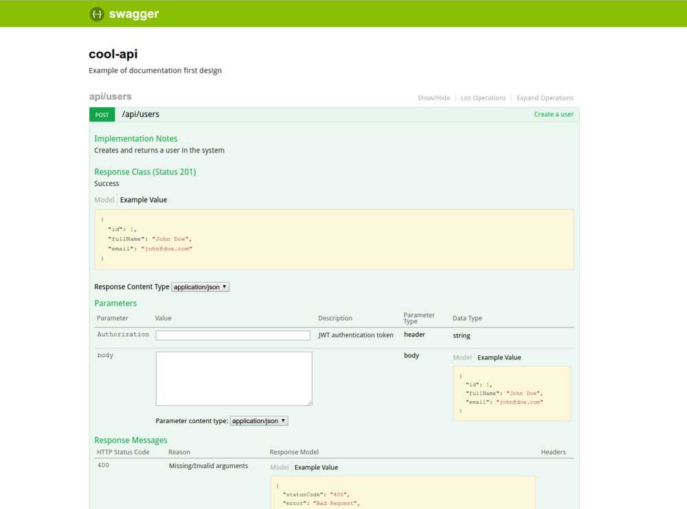The width and height of the screenshot is (687, 509).
Task: Switch Response Class to Model tab
Action: 104,200
